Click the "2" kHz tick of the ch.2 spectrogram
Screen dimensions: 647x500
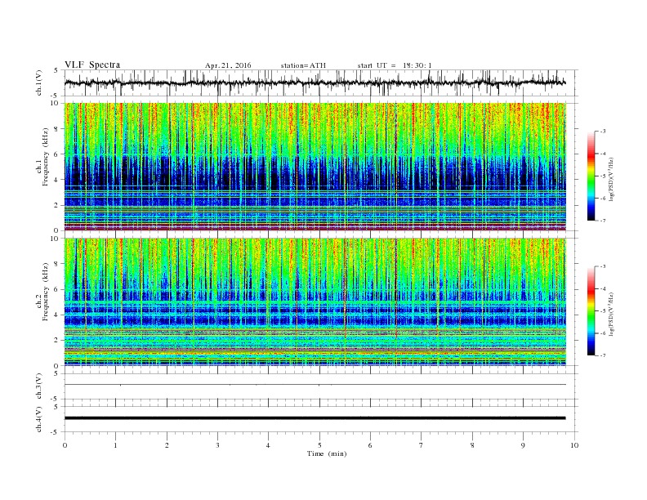click(56, 341)
